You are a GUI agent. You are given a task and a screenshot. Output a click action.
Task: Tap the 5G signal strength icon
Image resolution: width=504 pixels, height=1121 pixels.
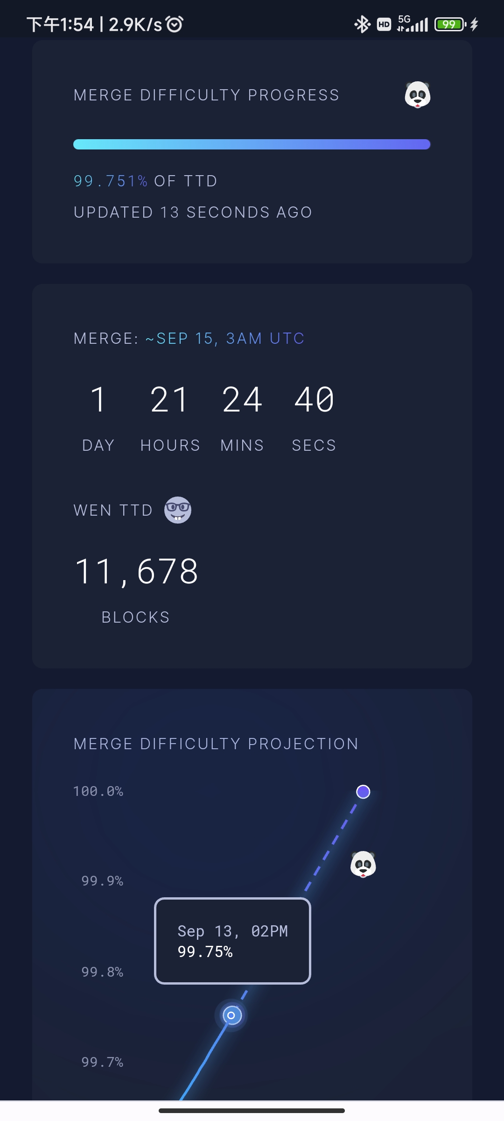pos(413,23)
